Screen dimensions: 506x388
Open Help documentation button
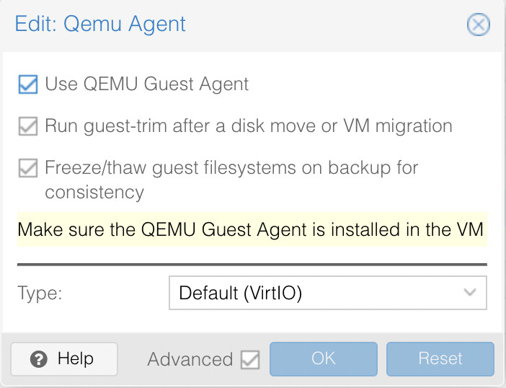tap(64, 359)
